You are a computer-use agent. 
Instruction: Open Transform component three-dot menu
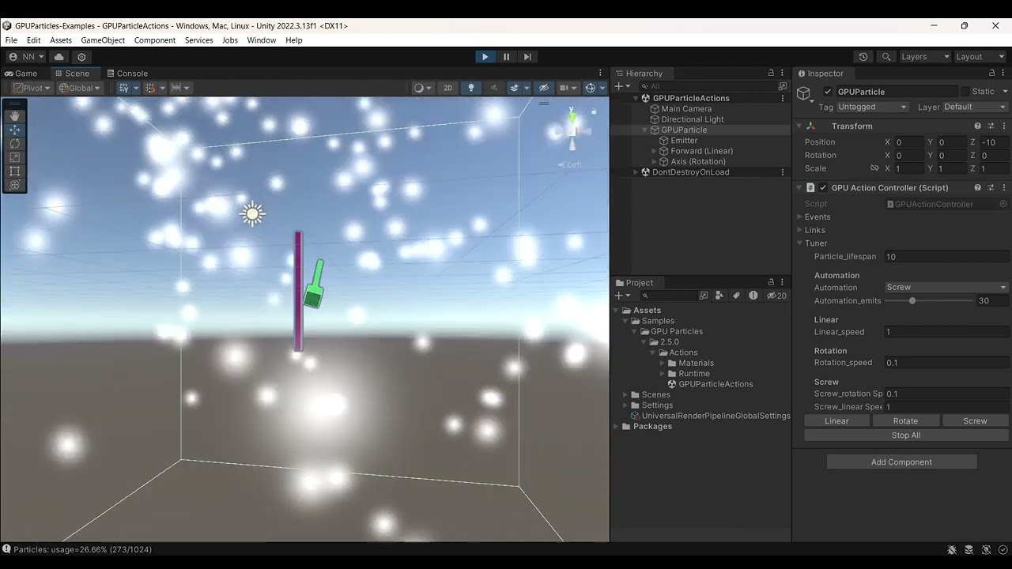coord(1004,126)
